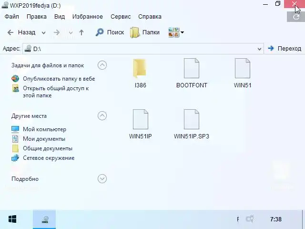Screen dimensions: 305x229
Task: Click the Переход go arrow icon
Action: tap(271, 48)
